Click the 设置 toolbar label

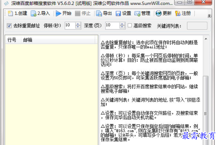pyautogui.click(x=126, y=13)
